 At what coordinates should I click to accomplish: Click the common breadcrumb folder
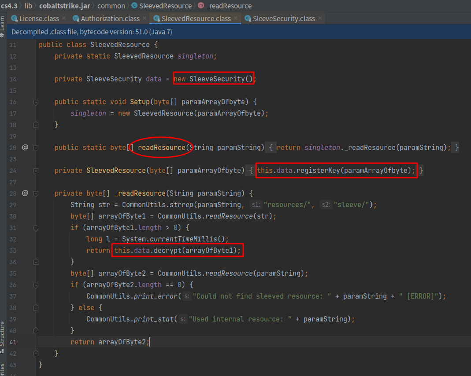click(111, 6)
